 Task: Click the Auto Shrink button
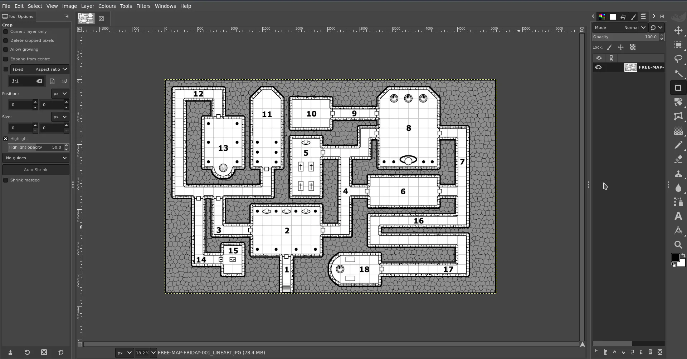pyautogui.click(x=36, y=170)
